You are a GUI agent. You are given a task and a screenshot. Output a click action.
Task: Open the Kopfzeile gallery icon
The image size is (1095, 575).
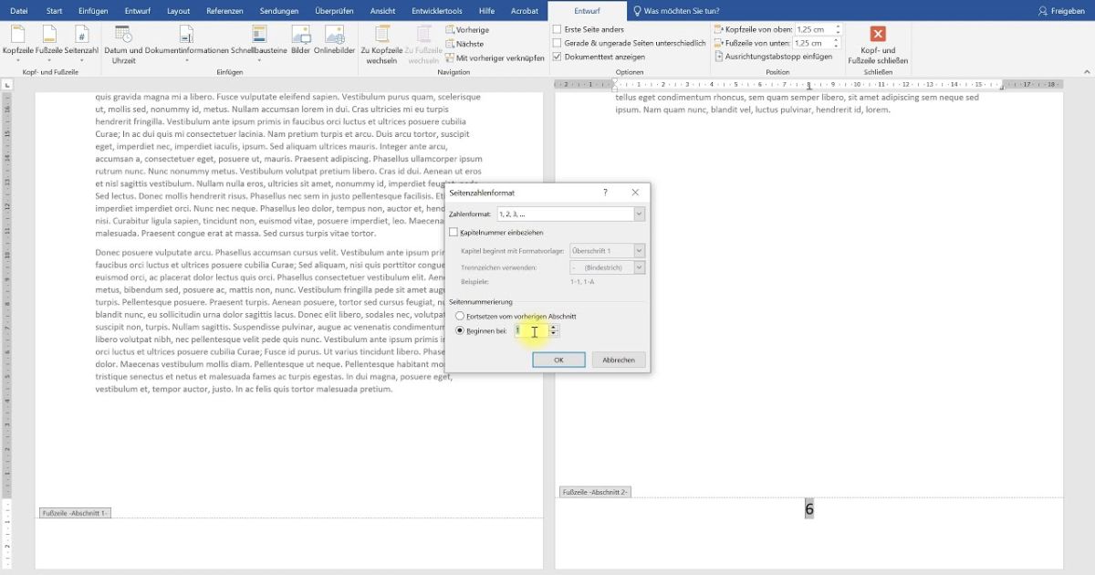(17, 37)
